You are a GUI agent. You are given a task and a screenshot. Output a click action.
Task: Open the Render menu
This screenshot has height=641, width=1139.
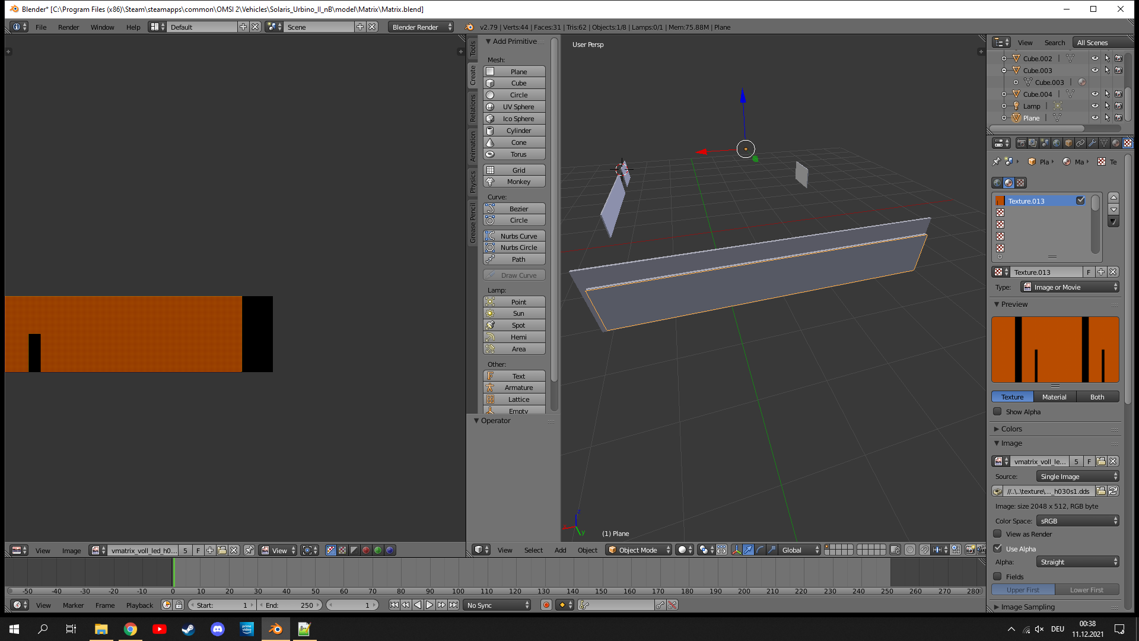(x=68, y=27)
